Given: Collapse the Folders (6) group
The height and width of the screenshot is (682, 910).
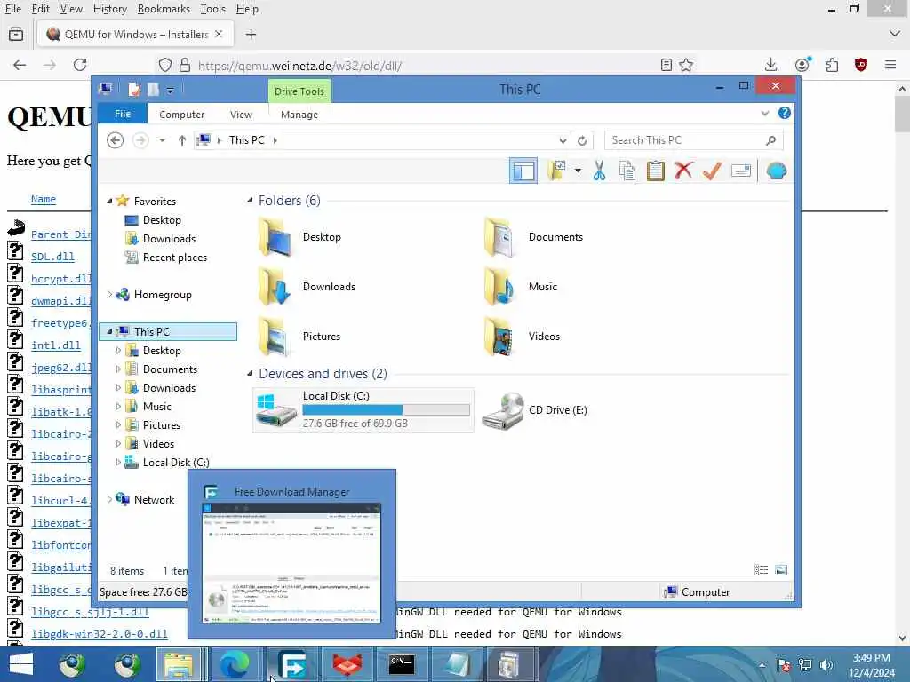Looking at the screenshot, I should coord(250,201).
